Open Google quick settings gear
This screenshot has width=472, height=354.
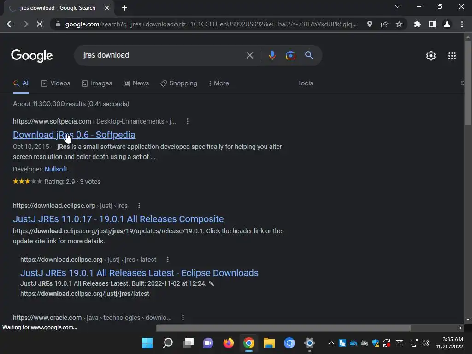pyautogui.click(x=431, y=56)
